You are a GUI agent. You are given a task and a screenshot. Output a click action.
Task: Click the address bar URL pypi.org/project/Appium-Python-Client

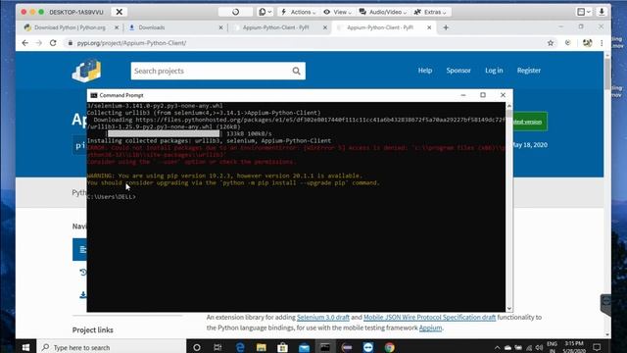(131, 43)
